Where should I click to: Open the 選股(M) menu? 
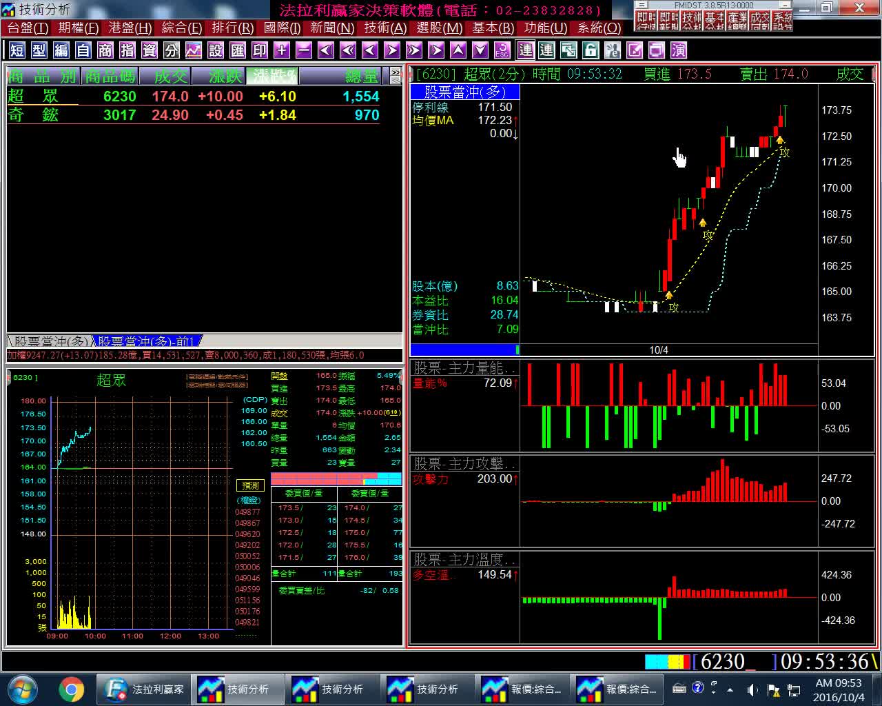click(x=440, y=28)
